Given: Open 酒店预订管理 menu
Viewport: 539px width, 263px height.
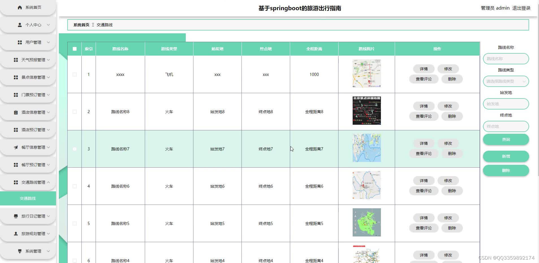Looking at the screenshot, I should tap(28, 130).
